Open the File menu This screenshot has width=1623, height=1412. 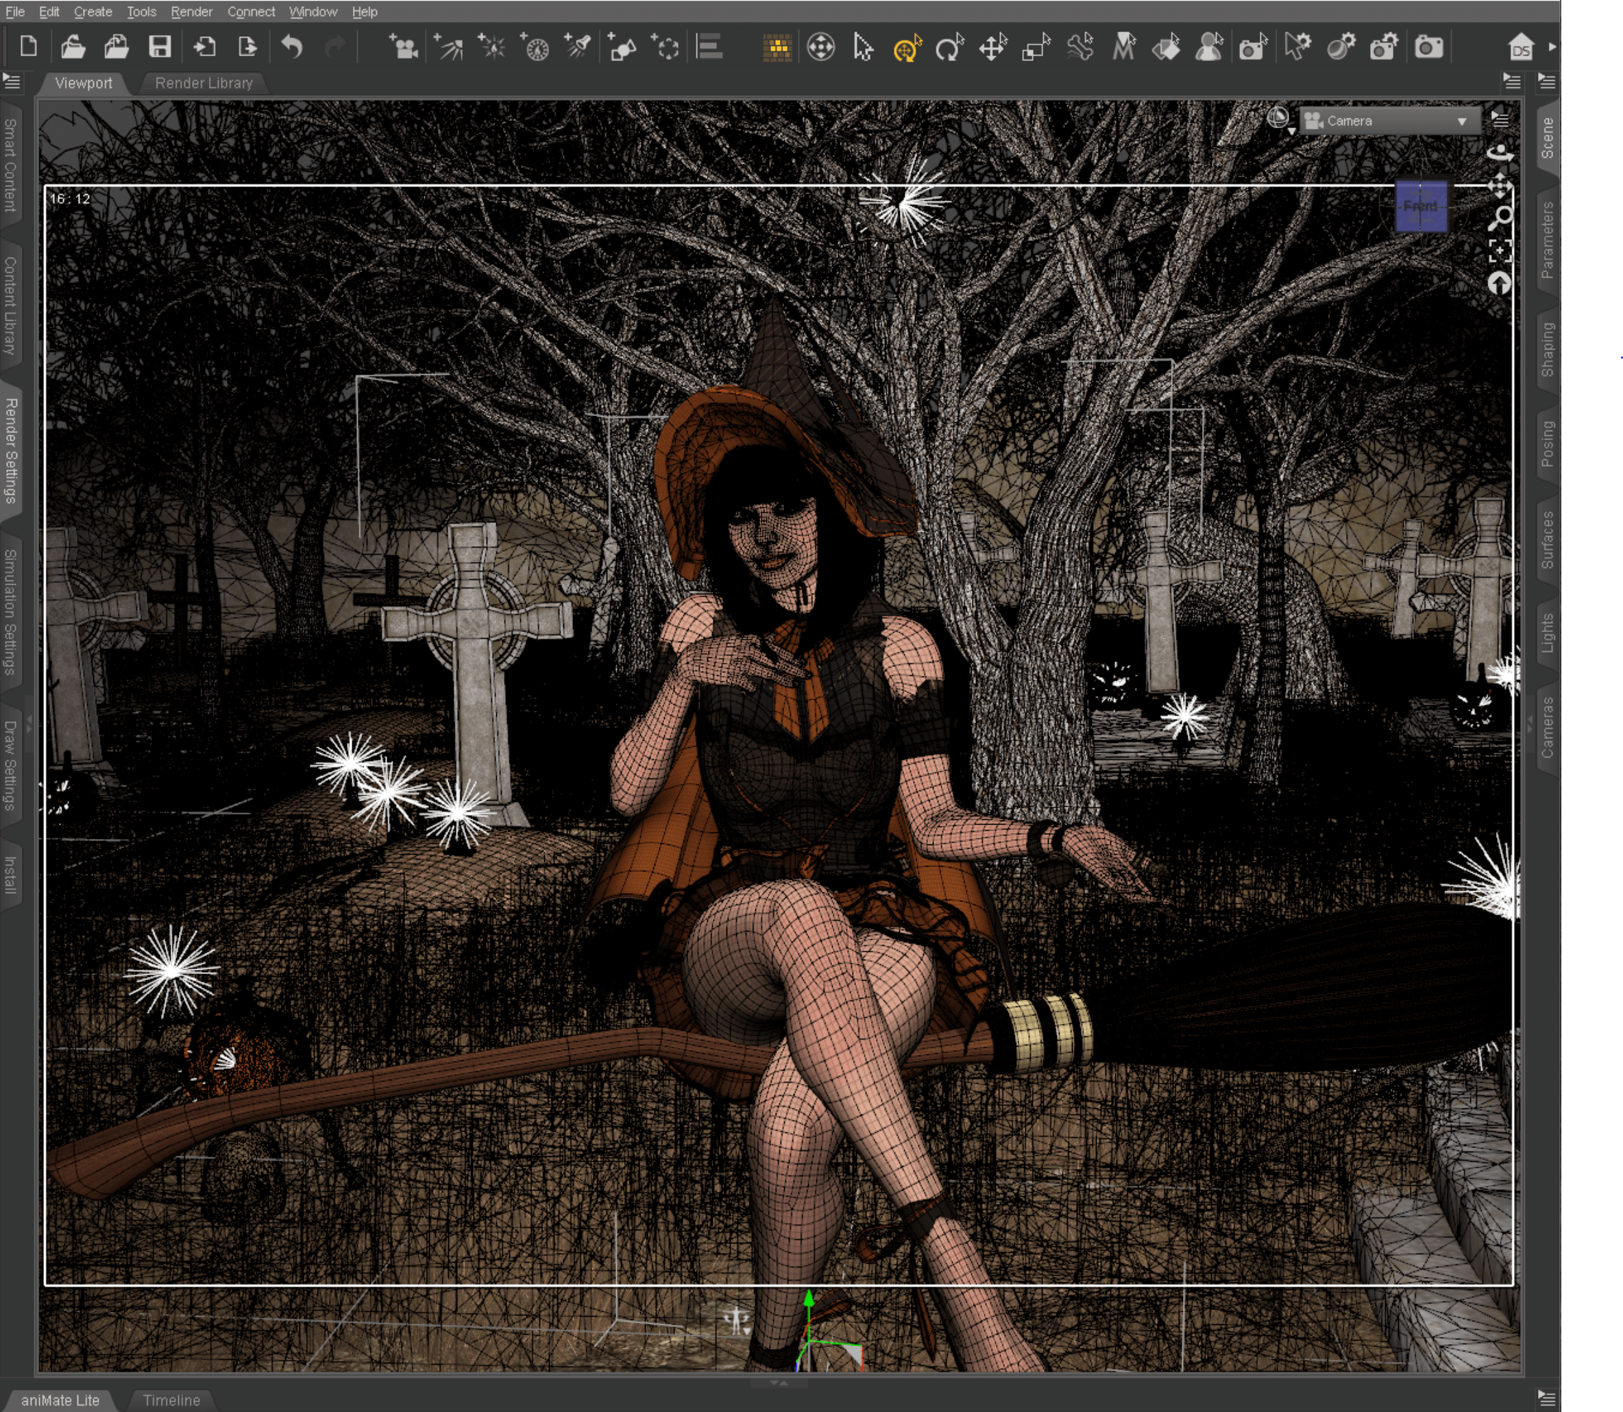click(15, 12)
